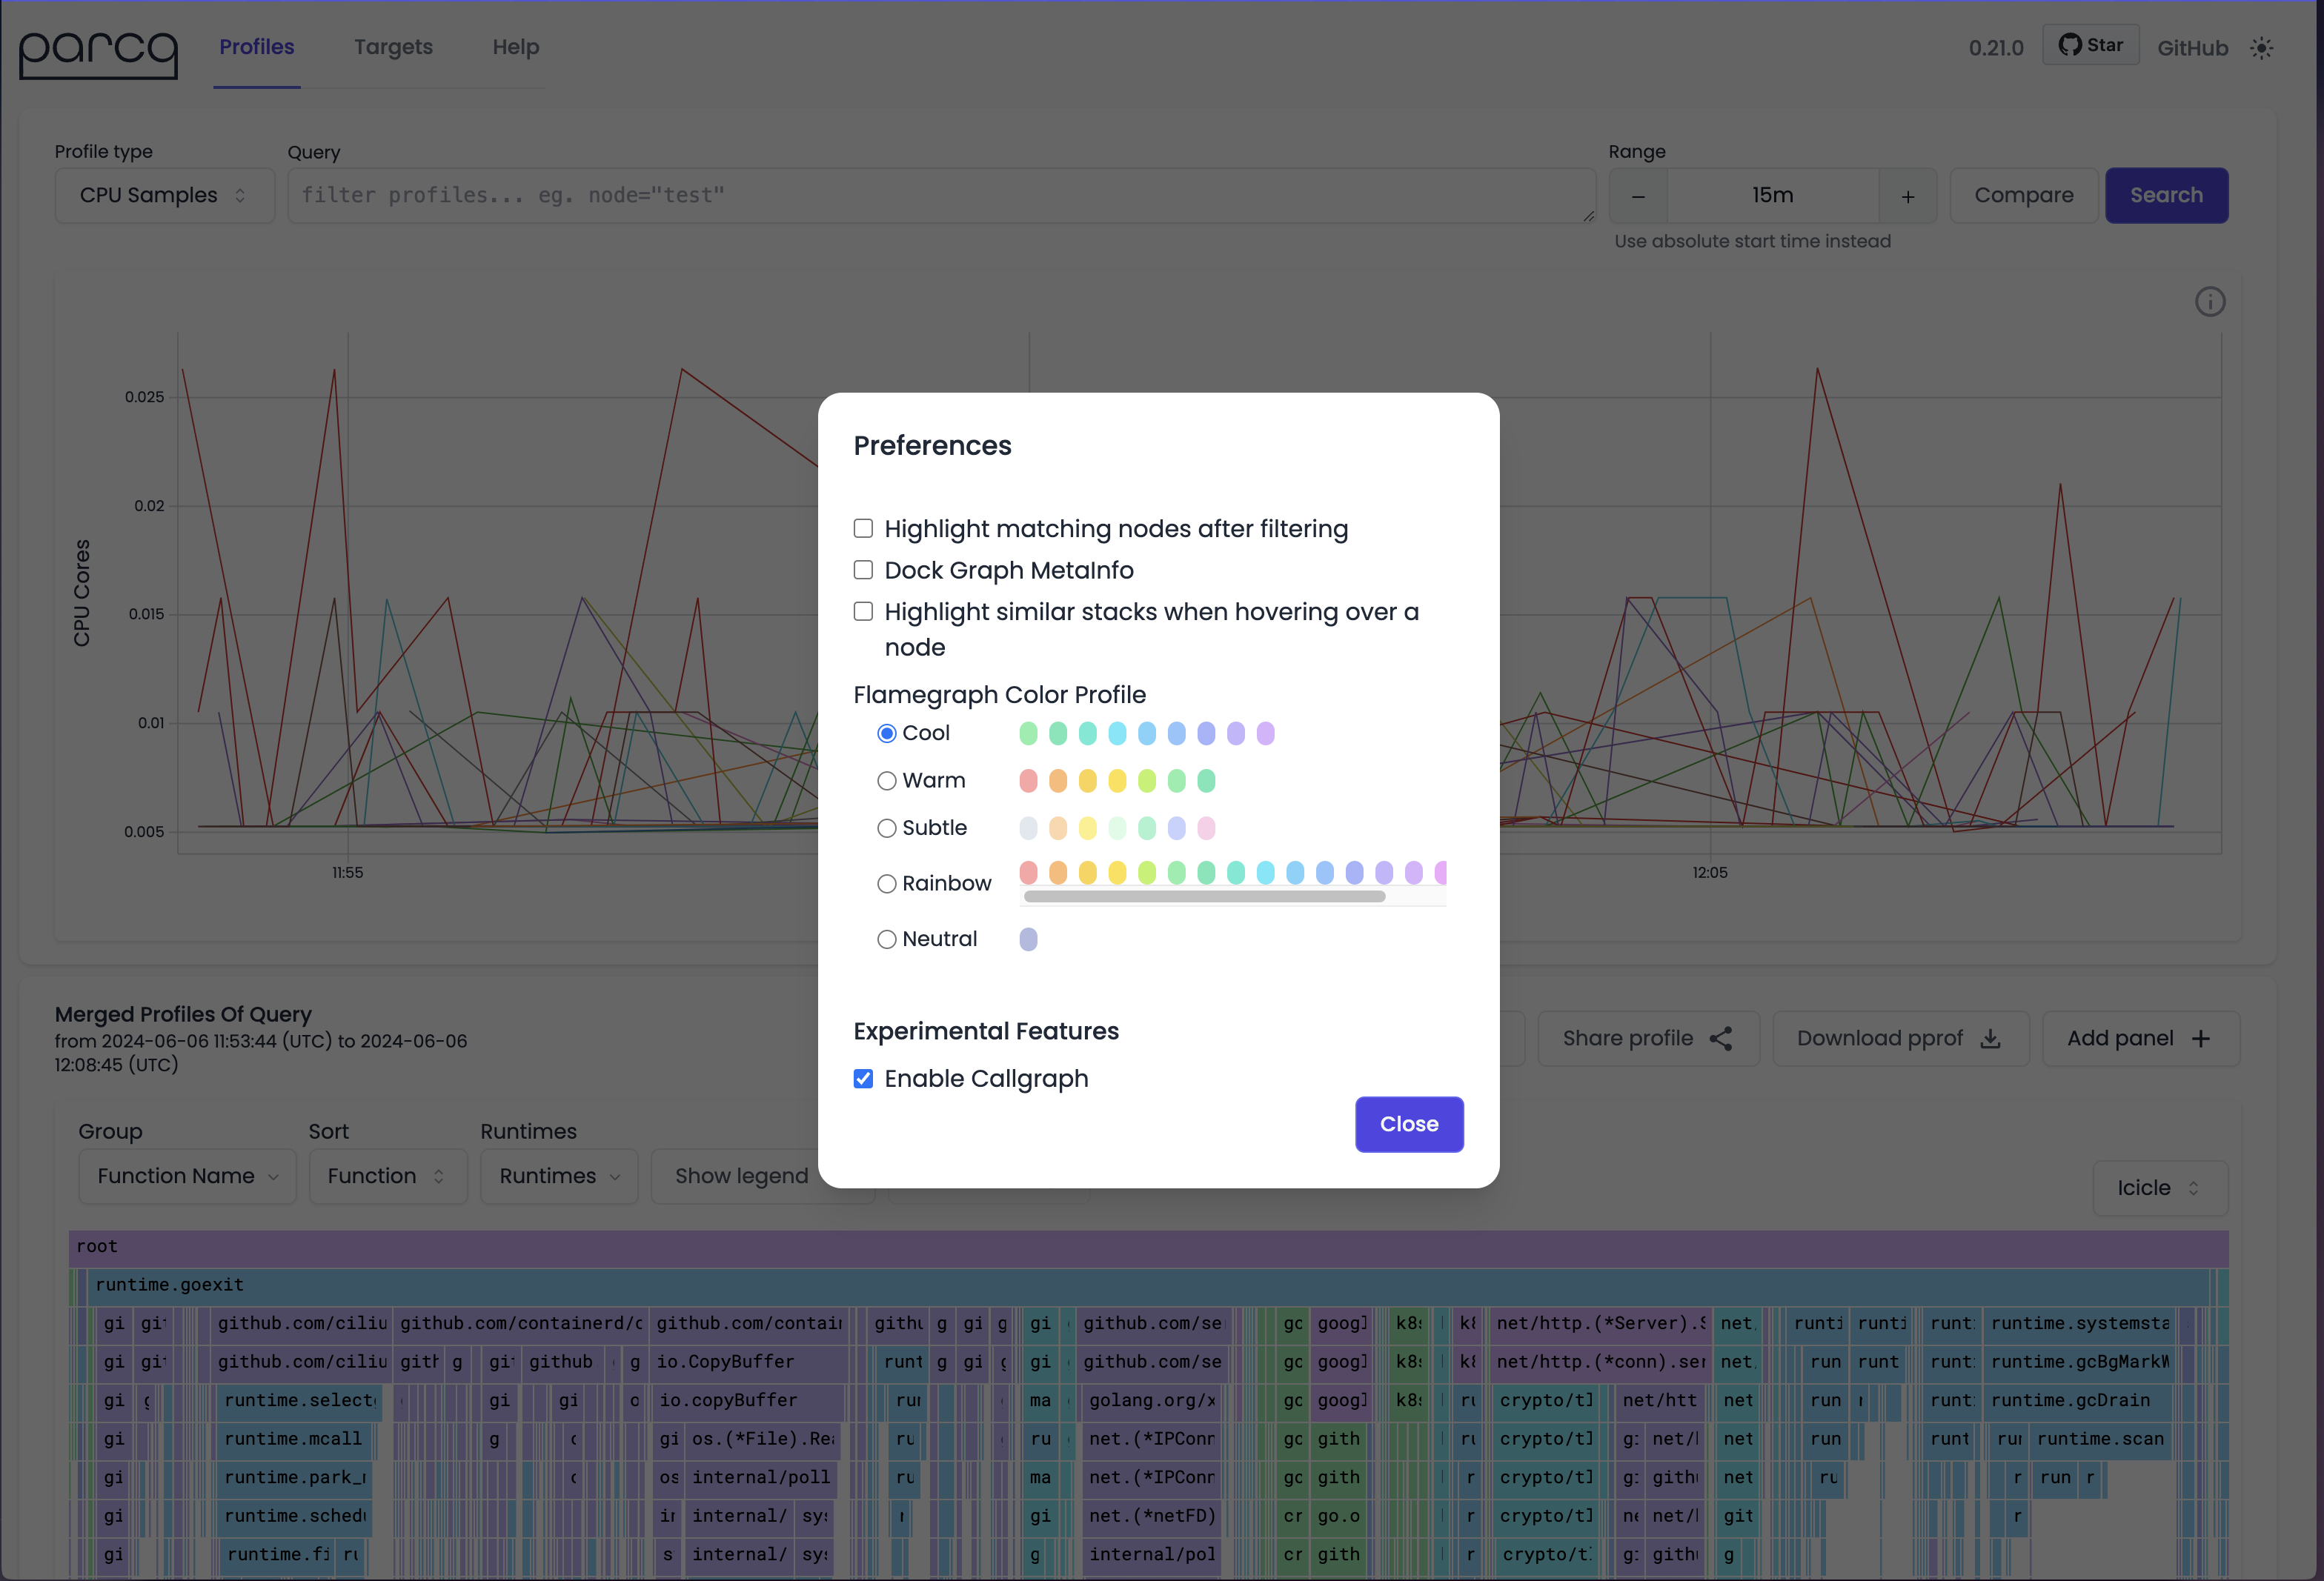Click the Add panel button
The width and height of the screenshot is (2324, 1581).
tap(2140, 1038)
